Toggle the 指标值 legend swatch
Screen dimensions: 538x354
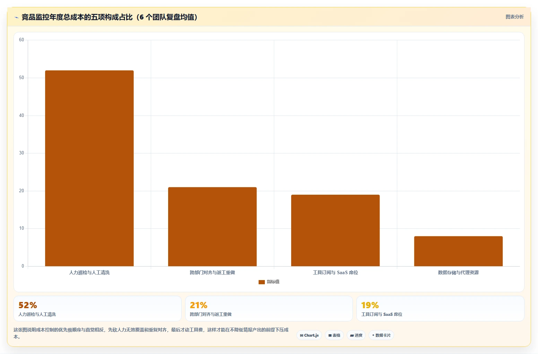click(x=262, y=282)
